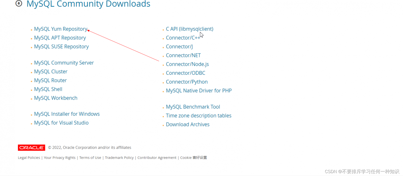View Terms of Use
The height and width of the screenshot is (176, 403).
tap(90, 158)
